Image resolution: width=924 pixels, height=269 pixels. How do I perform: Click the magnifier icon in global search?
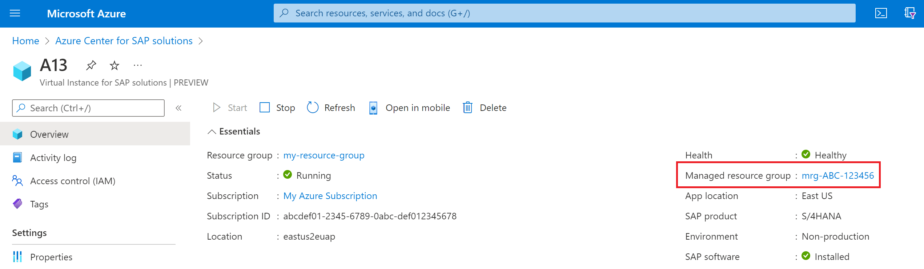coord(284,13)
